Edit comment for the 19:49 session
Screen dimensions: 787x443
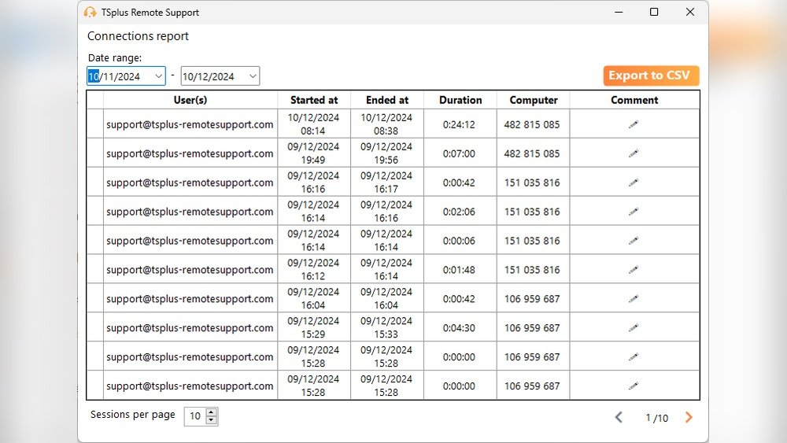[634, 153]
